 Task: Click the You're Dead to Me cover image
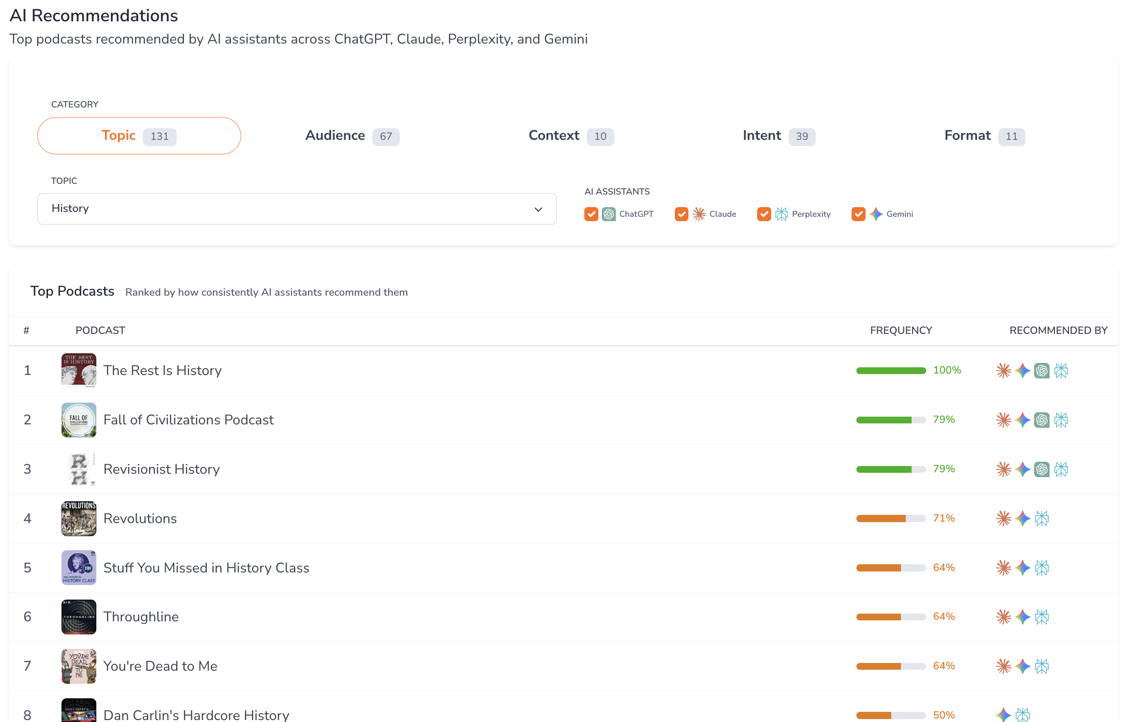pos(78,666)
